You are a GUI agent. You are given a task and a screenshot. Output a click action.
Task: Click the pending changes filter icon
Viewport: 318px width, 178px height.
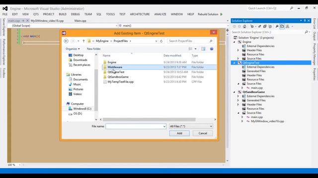click(252, 26)
